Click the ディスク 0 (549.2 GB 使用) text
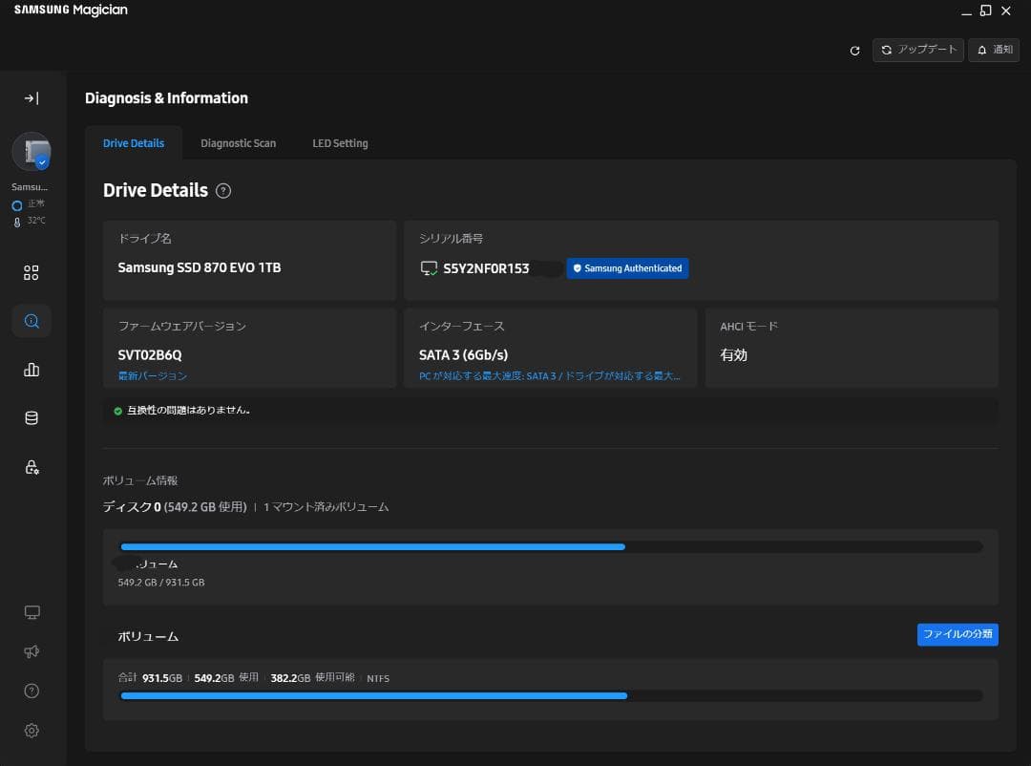1031x766 pixels. 175,507
